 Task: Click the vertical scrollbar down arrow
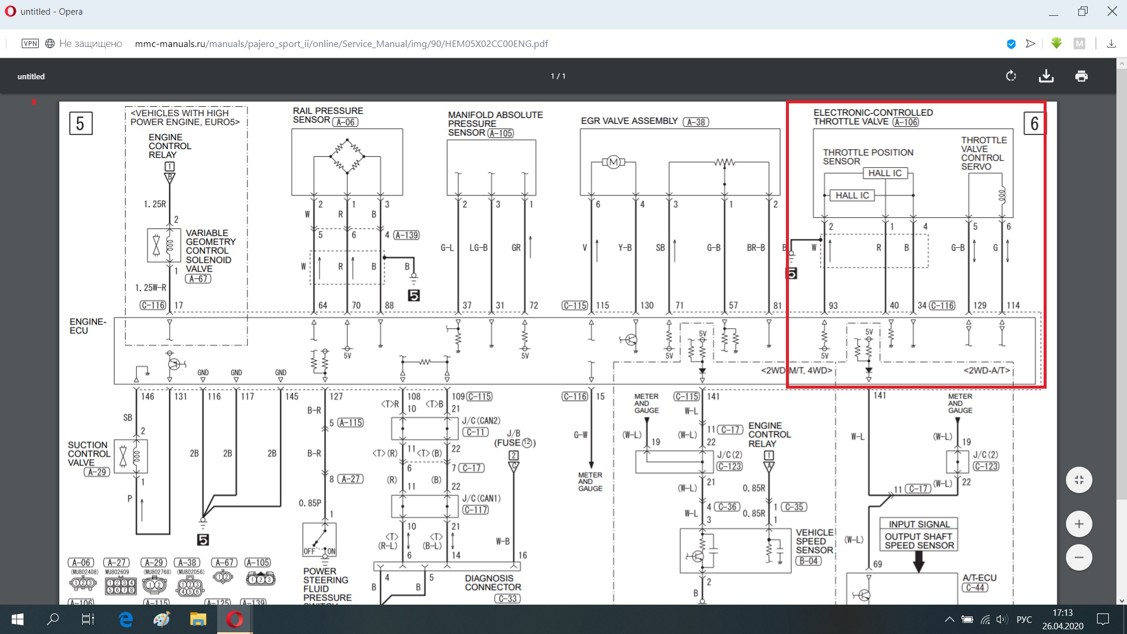tap(1122, 600)
